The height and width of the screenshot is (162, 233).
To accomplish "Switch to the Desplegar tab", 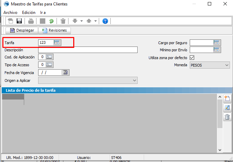I will click(x=22, y=30).
